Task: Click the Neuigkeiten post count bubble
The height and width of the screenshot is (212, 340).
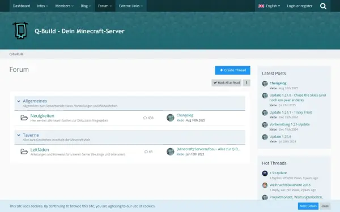Action: pyautogui.click(x=148, y=118)
